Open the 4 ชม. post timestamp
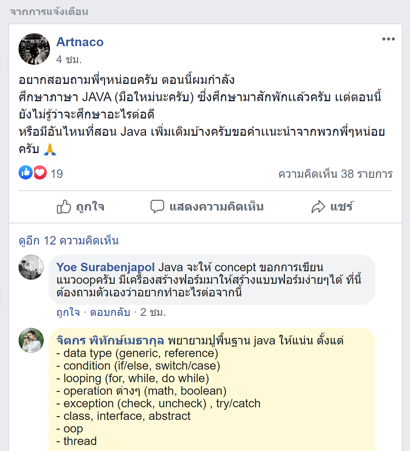Viewport: 410px width, 451px height. (x=69, y=59)
